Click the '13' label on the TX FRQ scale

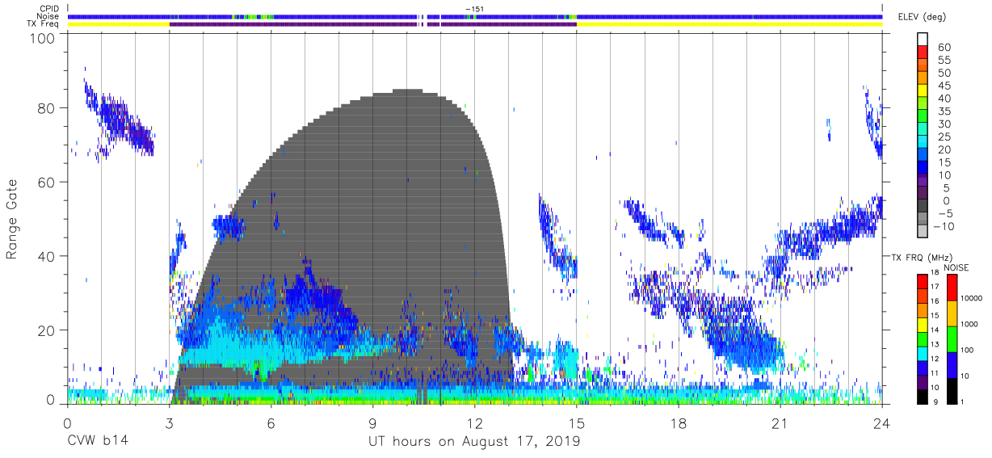tap(935, 345)
